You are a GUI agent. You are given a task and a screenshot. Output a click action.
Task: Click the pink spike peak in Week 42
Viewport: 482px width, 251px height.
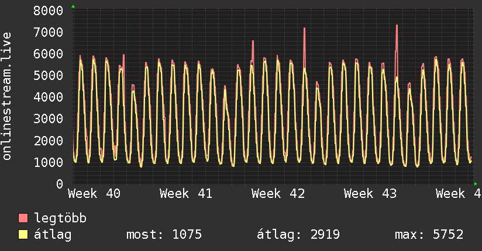(x=304, y=29)
